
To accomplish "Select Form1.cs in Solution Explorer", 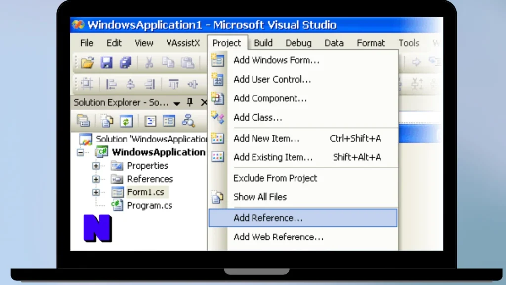I will pyautogui.click(x=146, y=192).
